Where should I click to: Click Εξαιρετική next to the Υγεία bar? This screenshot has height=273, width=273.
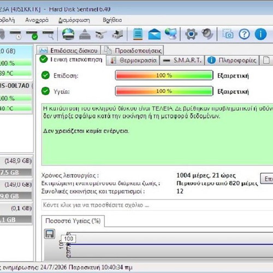[x=233, y=91]
